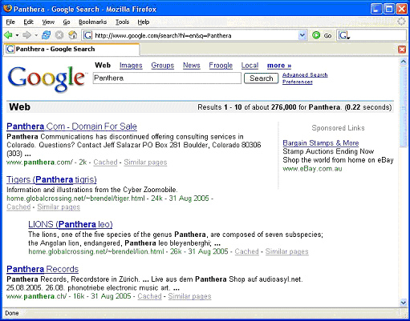Click Cached link for www.panthera.ch
The width and height of the screenshot is (410, 321).
pos(149,296)
